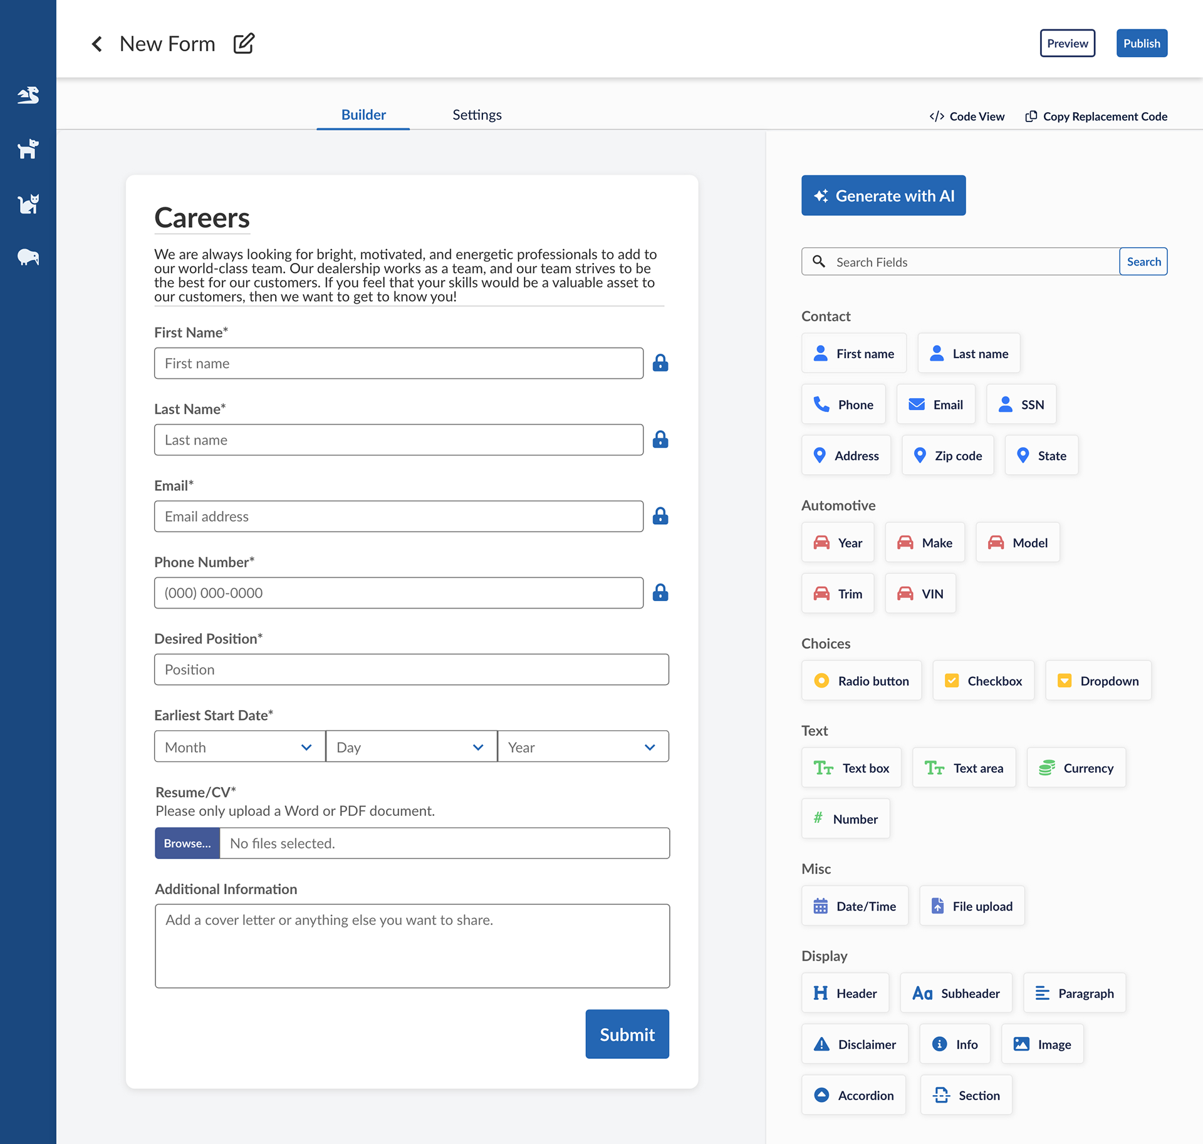Click the Publish button

click(1142, 43)
